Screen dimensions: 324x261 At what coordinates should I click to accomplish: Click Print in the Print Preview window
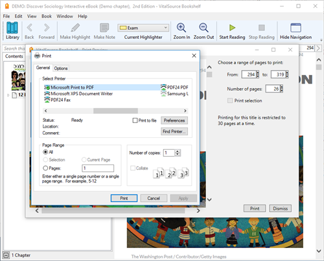(255, 209)
